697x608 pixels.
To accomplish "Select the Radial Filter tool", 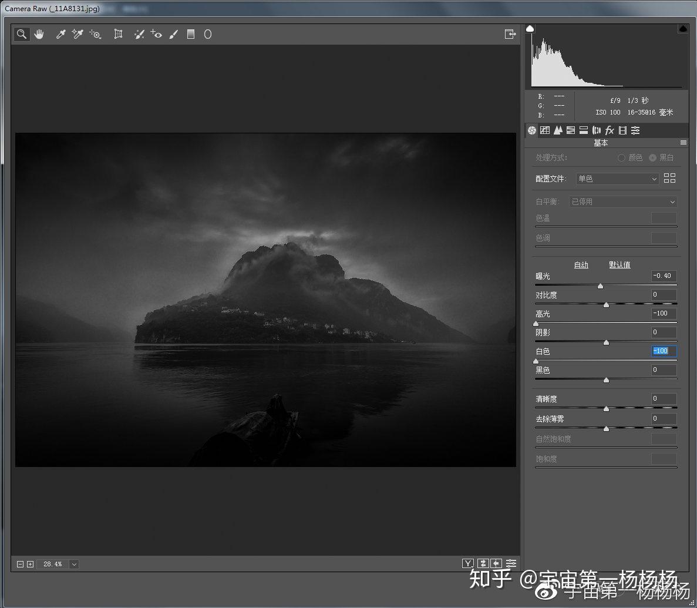I will [208, 34].
